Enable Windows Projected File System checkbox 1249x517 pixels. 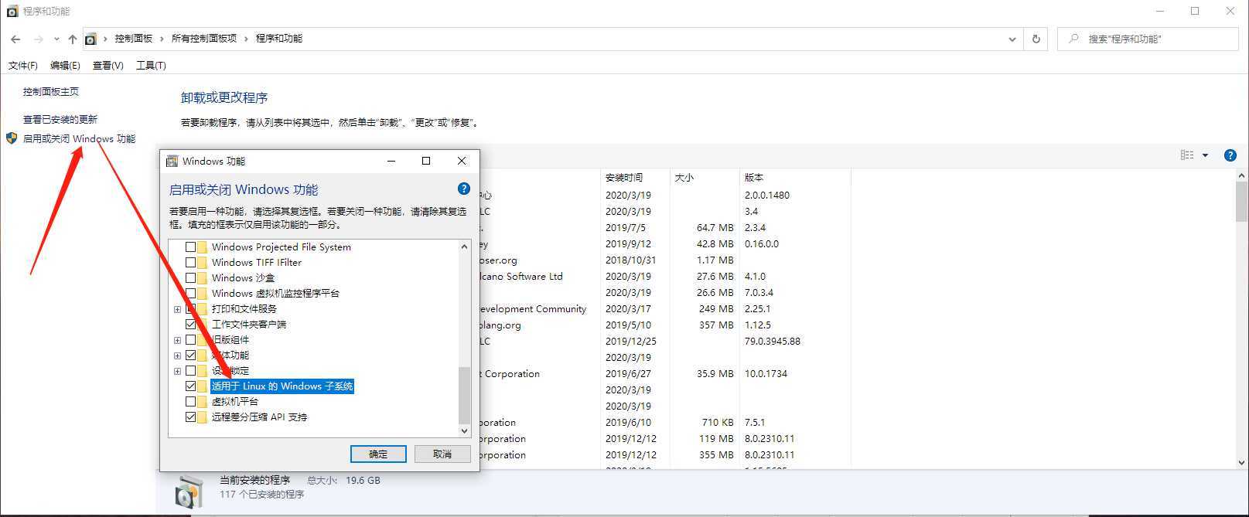[190, 247]
